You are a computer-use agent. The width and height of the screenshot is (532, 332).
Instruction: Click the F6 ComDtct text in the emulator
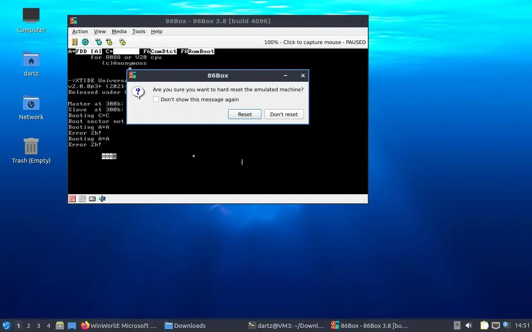click(160, 51)
